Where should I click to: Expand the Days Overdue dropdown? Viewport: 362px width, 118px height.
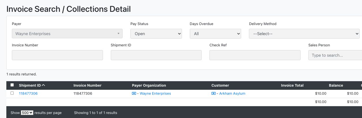[x=215, y=34]
